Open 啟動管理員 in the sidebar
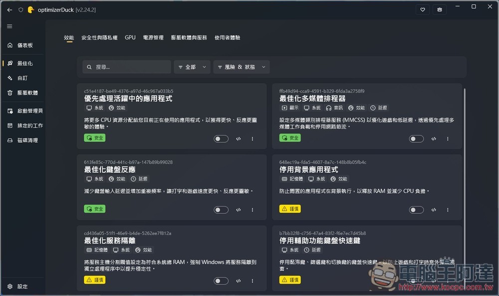The image size is (499, 296). (x=23, y=111)
